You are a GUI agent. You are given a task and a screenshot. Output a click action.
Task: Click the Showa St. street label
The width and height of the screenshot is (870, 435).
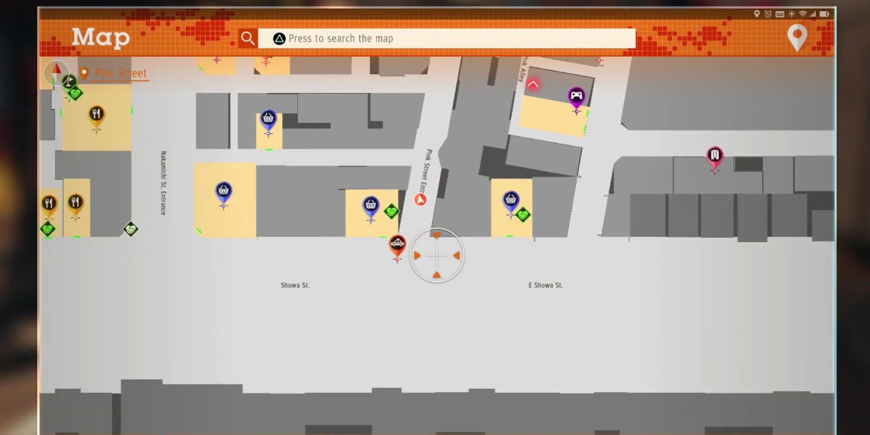tap(295, 285)
